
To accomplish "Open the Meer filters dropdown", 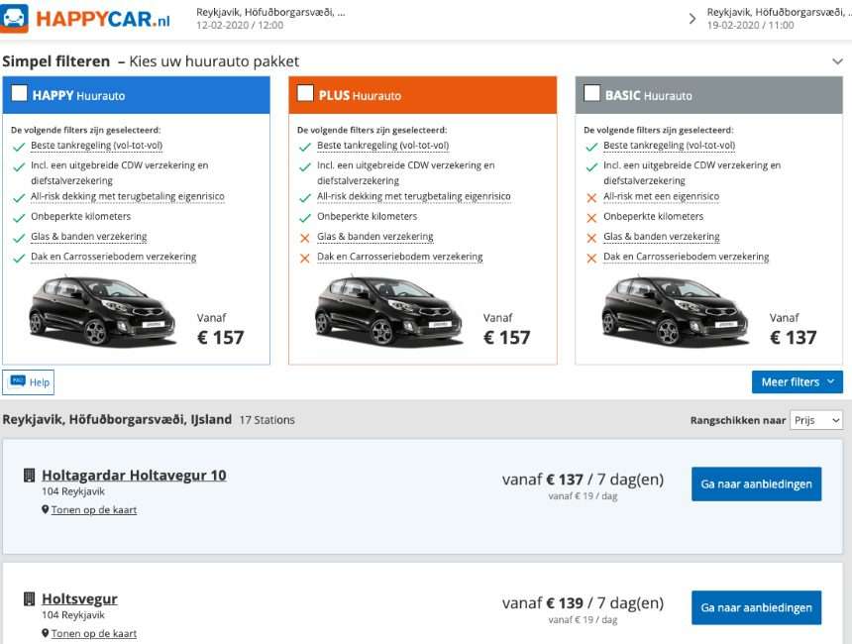I will [x=798, y=382].
